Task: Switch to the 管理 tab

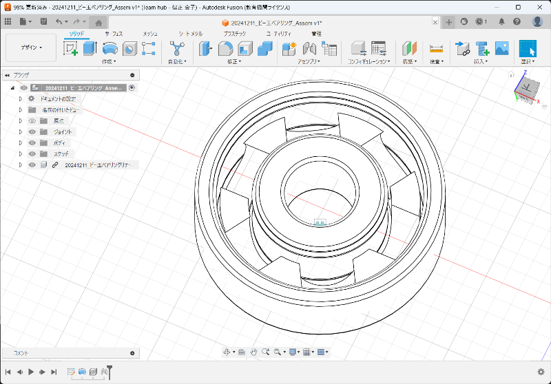Action: [316, 34]
